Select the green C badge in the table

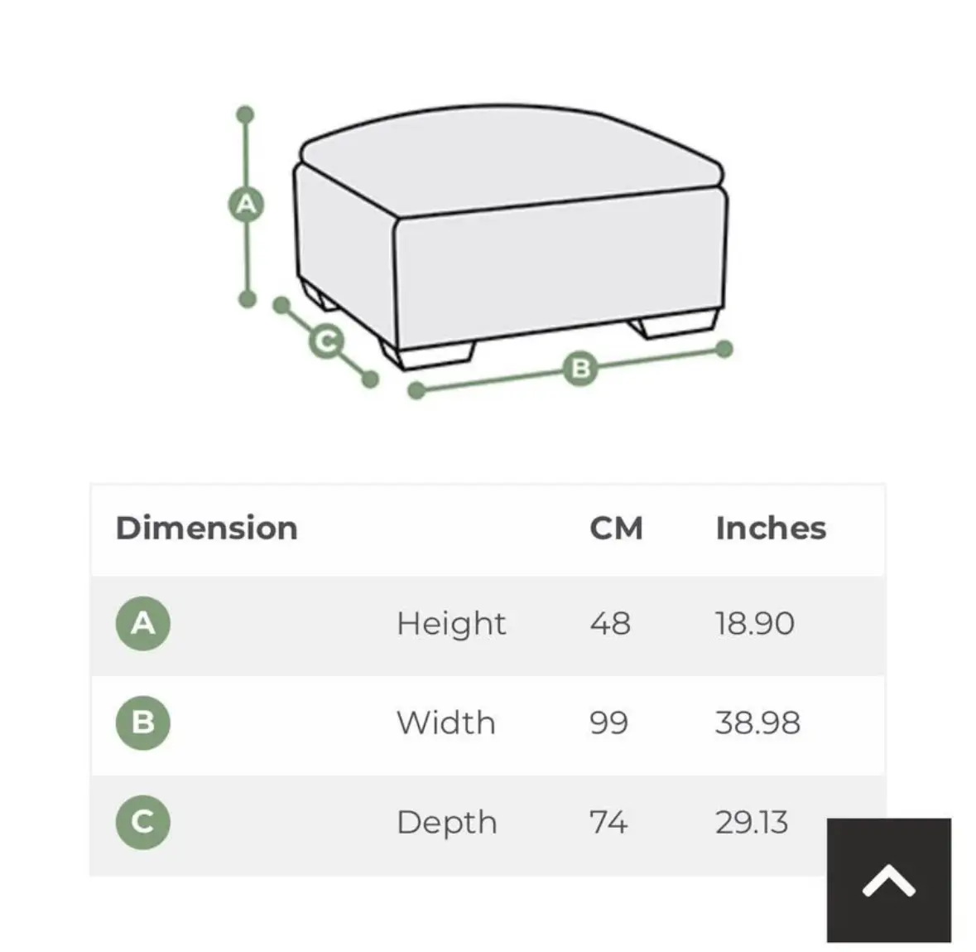tap(143, 822)
